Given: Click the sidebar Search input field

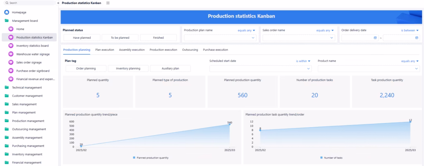Looking at the screenshot, I should click(x=29, y=3).
